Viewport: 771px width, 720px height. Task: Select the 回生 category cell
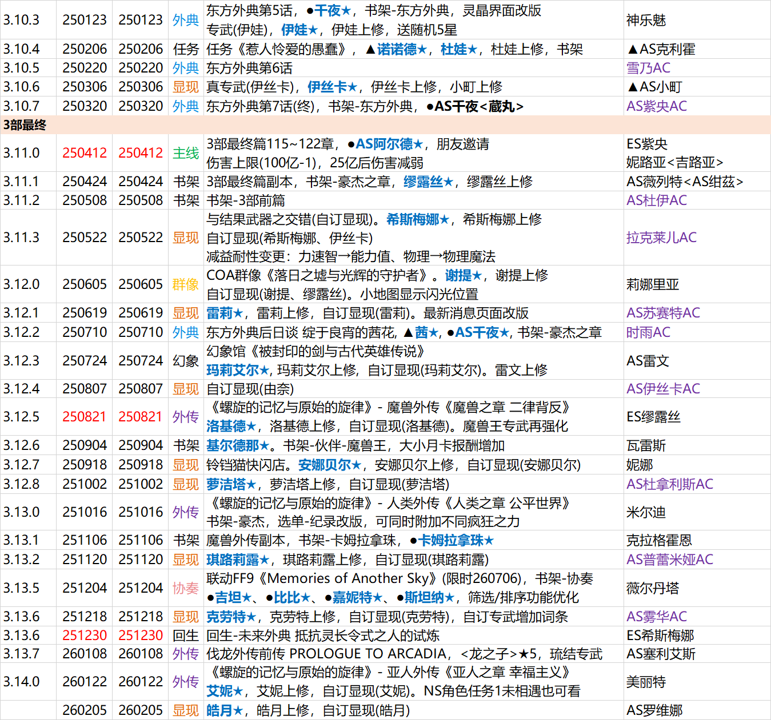click(186, 635)
